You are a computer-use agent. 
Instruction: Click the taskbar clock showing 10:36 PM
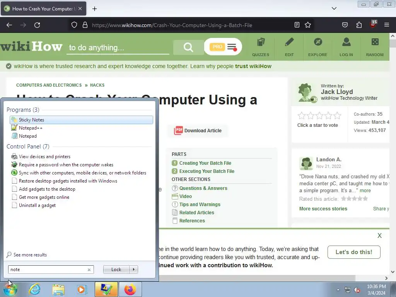[376, 290]
